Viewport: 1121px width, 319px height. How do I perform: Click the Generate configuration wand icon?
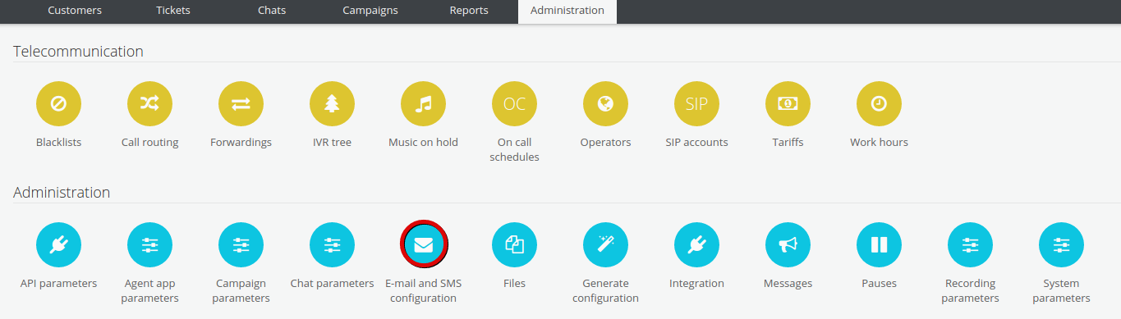606,244
